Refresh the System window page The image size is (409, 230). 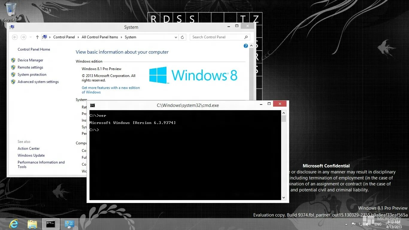click(182, 37)
